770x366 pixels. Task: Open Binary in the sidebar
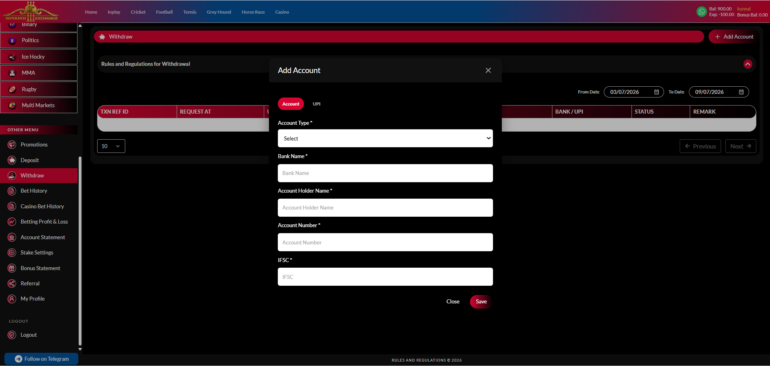(39, 26)
